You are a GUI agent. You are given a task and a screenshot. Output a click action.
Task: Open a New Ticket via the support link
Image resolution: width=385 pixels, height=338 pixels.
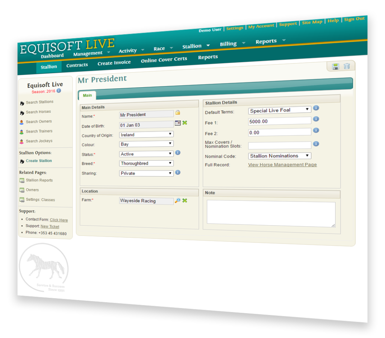pos(49,226)
